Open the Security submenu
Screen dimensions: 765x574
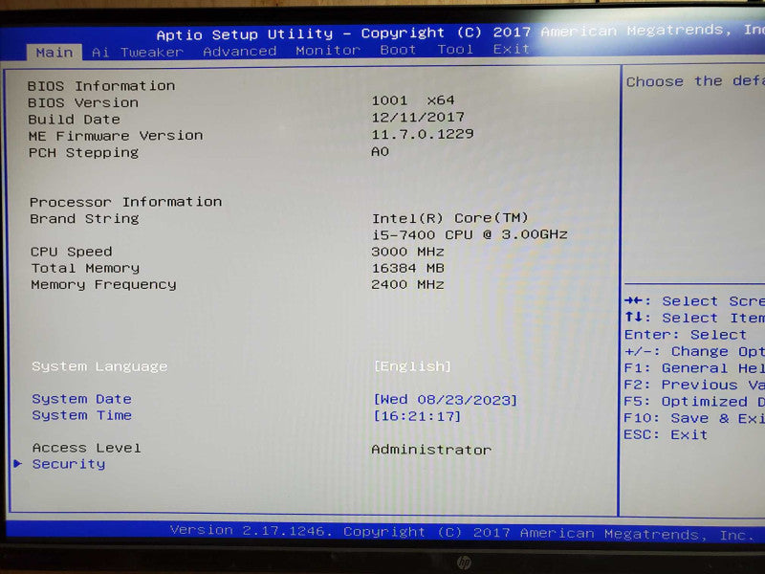click(69, 464)
